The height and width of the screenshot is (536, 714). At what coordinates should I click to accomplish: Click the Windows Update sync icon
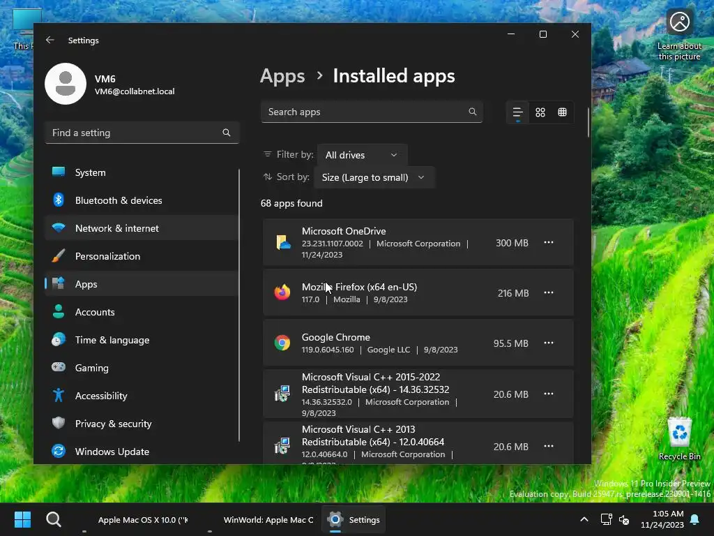pos(59,452)
